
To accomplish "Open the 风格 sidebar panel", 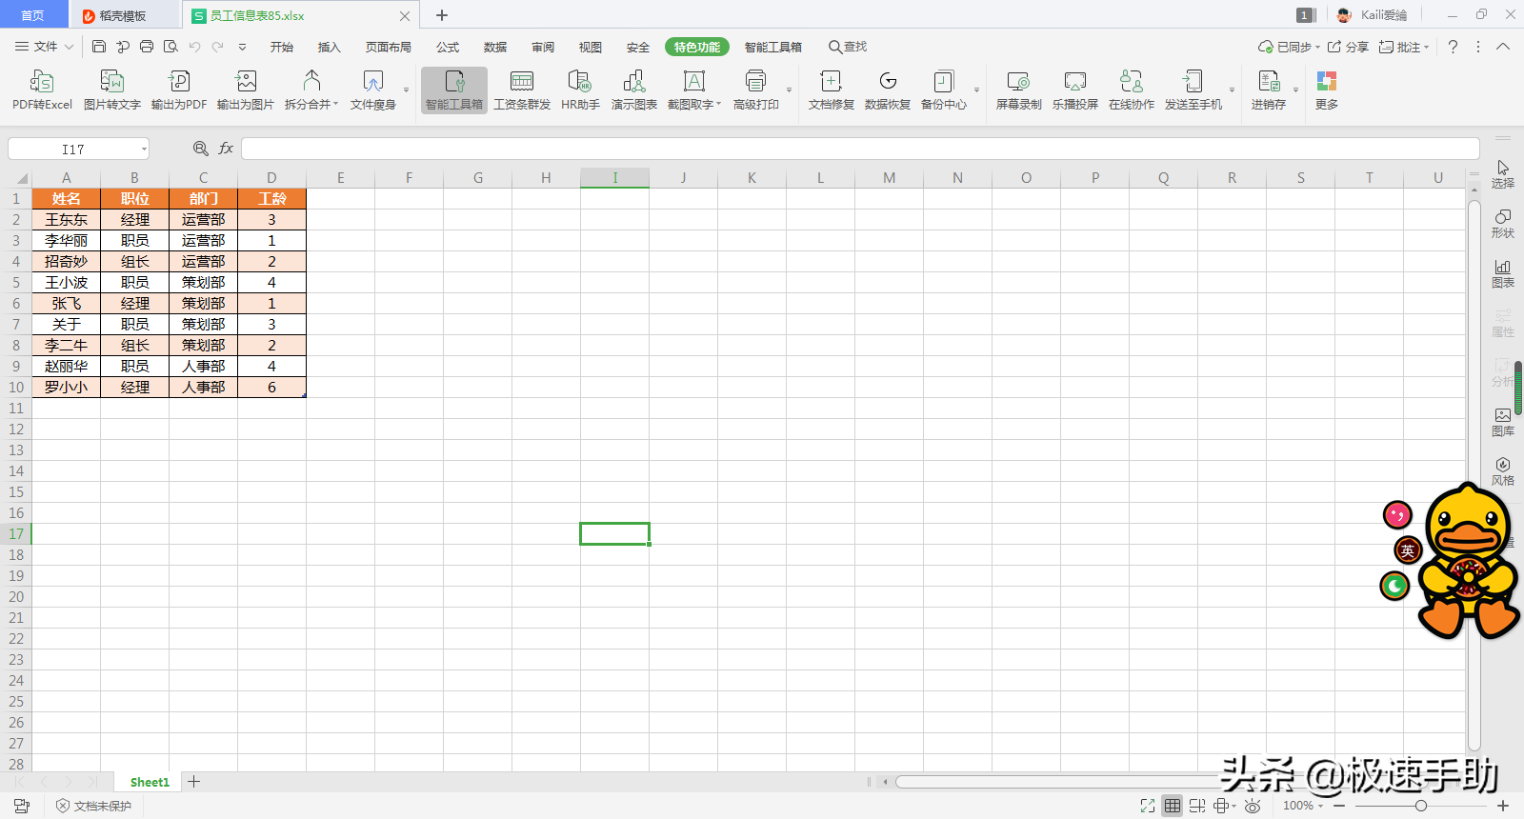I will click(x=1503, y=471).
